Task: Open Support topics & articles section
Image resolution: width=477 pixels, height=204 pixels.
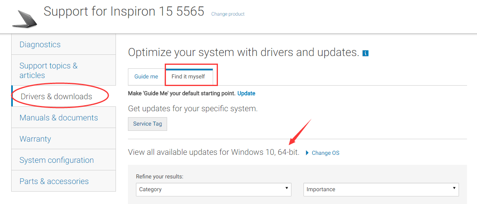Action: pyautogui.click(x=64, y=70)
